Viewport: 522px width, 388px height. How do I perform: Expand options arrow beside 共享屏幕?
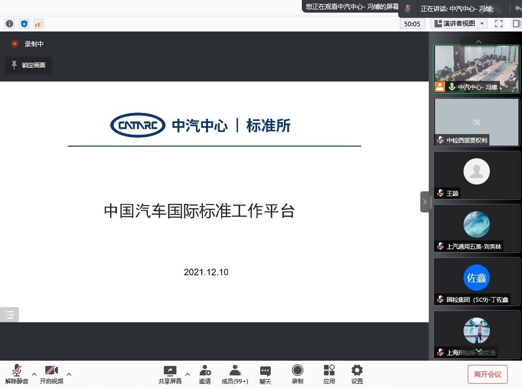(x=187, y=374)
